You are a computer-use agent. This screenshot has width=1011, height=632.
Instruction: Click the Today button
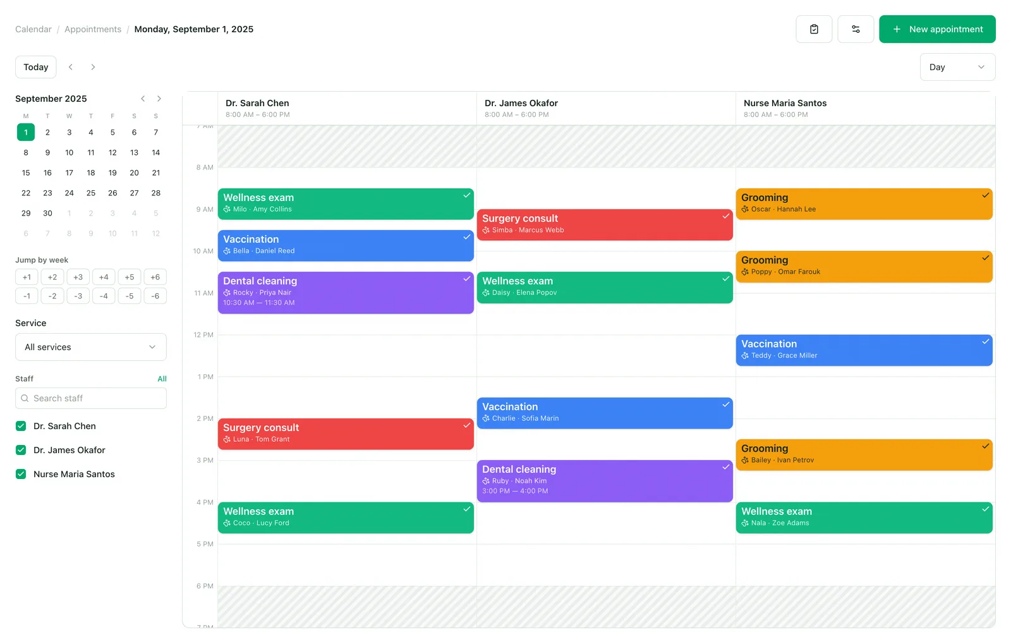pyautogui.click(x=36, y=67)
